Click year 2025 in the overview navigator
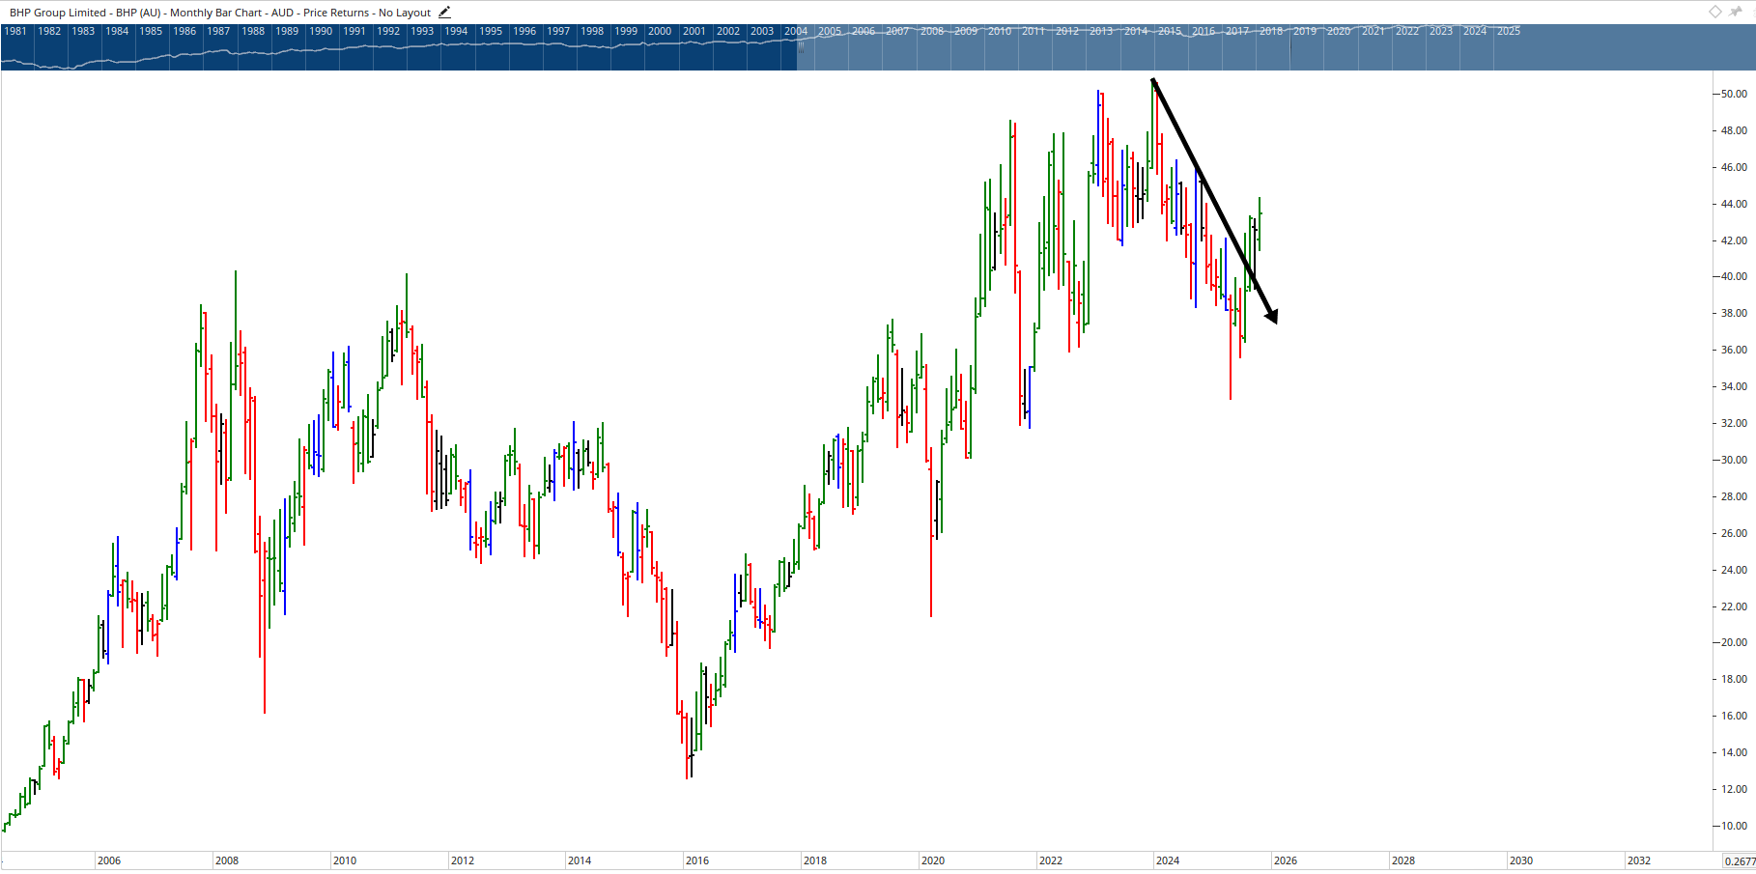Viewport: 1756px width, 874px height. pyautogui.click(x=1509, y=31)
